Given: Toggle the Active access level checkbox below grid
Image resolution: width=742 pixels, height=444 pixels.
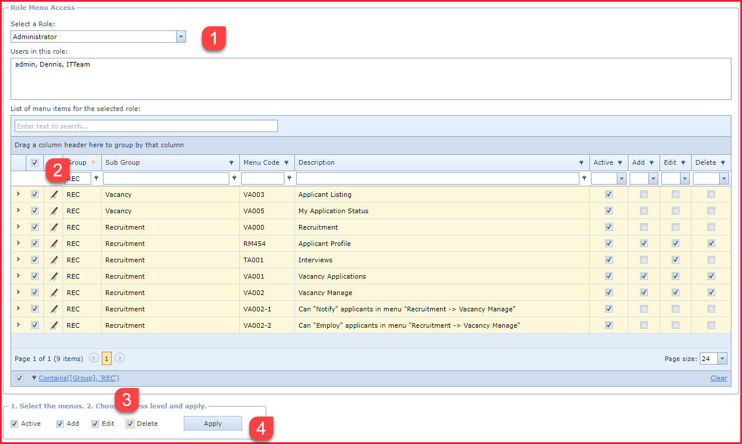Looking at the screenshot, I should 15,424.
